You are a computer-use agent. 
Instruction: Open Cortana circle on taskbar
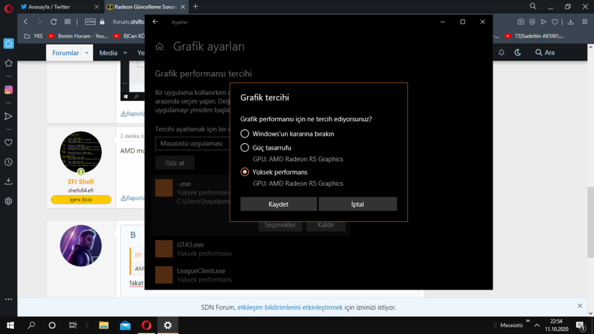coord(52,325)
